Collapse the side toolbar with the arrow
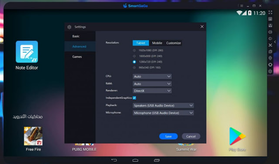 pyautogui.click(x=275, y=42)
